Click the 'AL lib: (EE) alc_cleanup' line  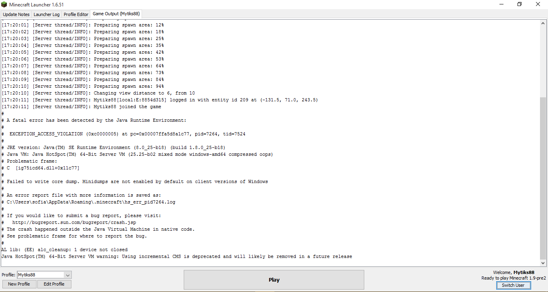coord(65,250)
